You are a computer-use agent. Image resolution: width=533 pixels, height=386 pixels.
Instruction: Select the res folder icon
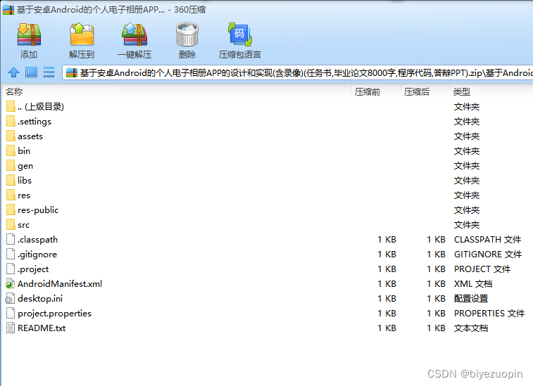tap(11, 195)
